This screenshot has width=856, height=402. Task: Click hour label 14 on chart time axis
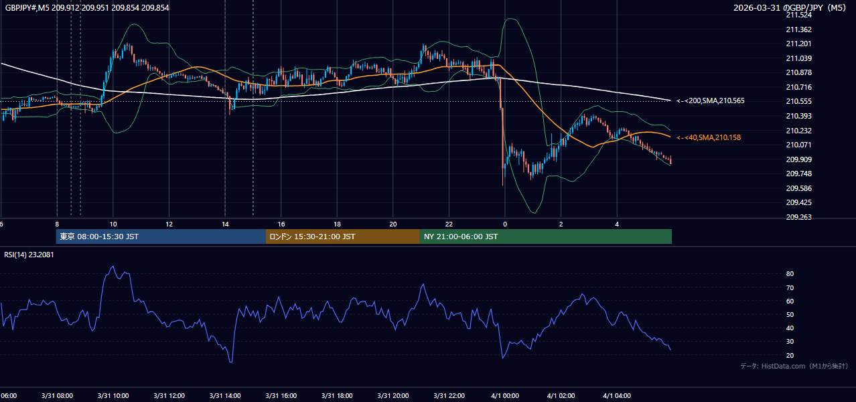click(x=225, y=224)
